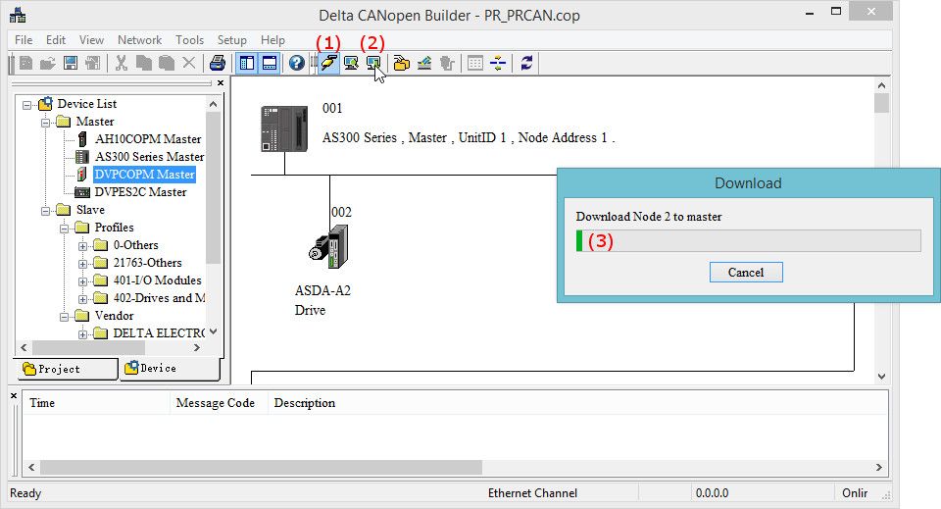This screenshot has height=509, width=941.
Task: Click the download progress bar
Action: [748, 241]
